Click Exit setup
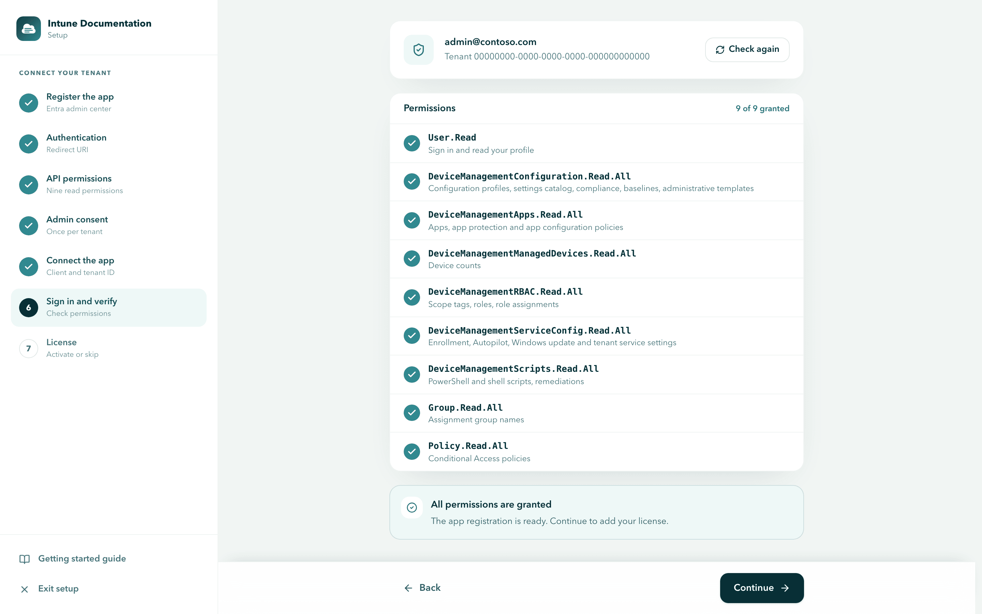The height and width of the screenshot is (614, 982). (49, 589)
